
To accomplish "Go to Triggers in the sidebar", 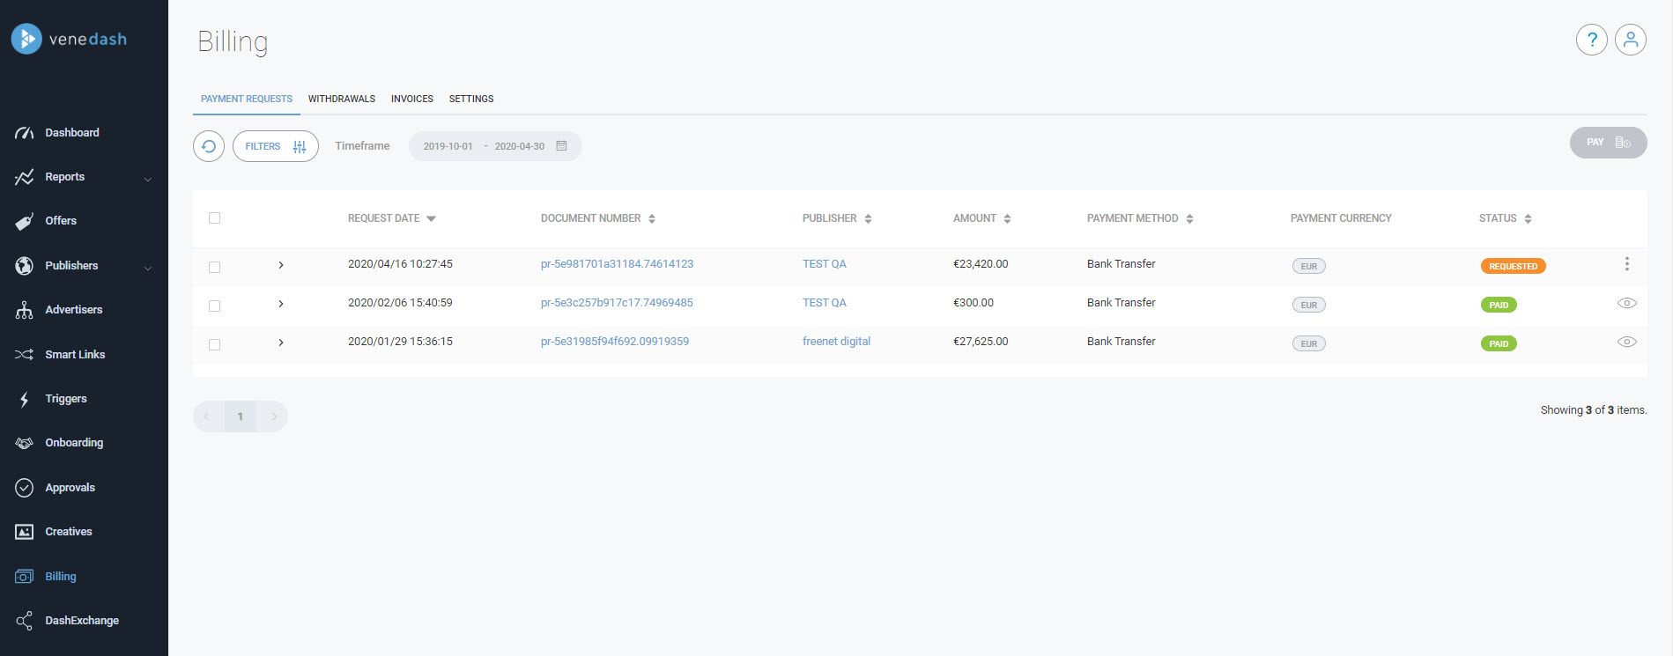I will (65, 399).
